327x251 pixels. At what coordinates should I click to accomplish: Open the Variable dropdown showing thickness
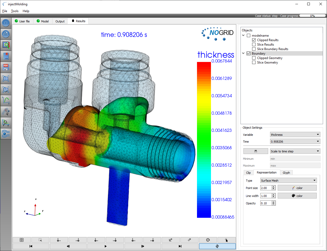click(295, 135)
